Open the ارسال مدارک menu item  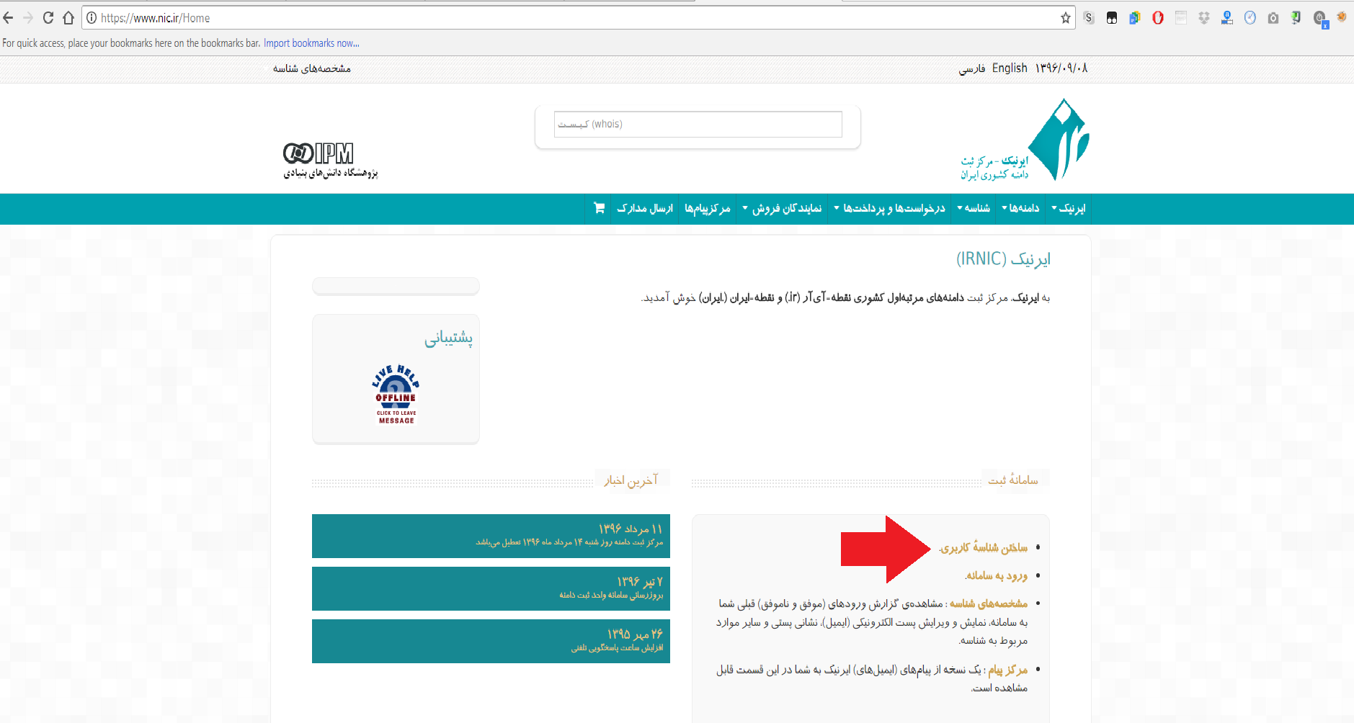645,208
